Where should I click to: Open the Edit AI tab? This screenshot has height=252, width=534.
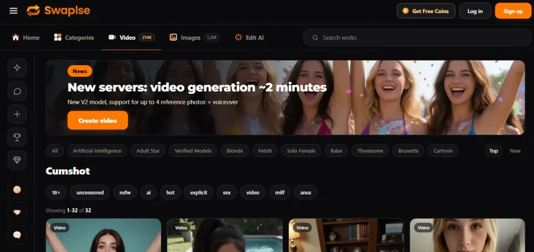point(249,38)
